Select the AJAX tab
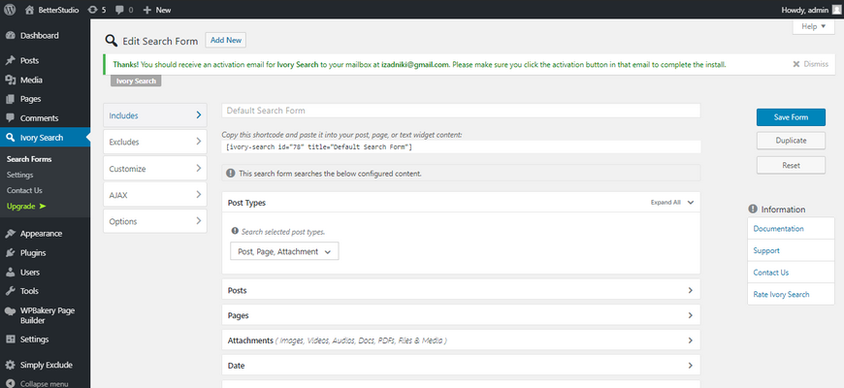Screen dimensions: 844x388 point(155,195)
